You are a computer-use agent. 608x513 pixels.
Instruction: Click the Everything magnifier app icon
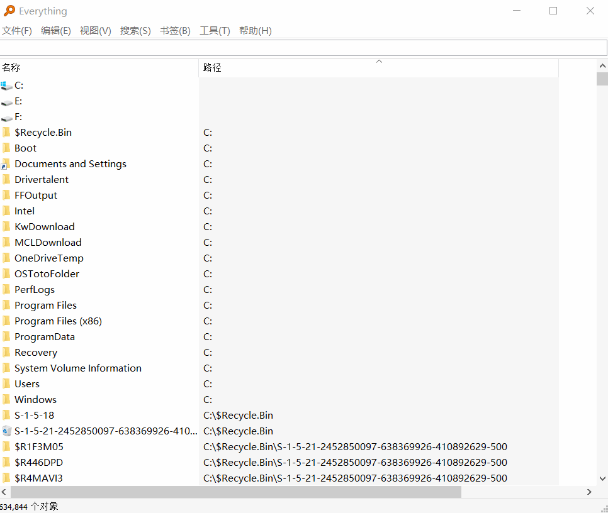pos(9,11)
